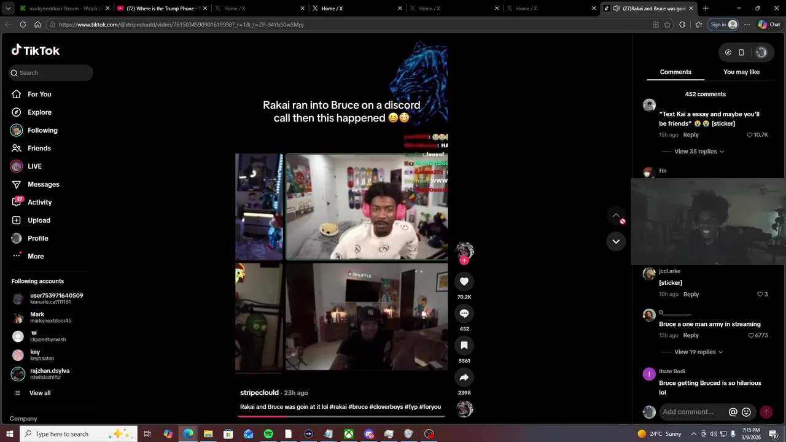The image size is (786, 442).
Task: Open Edge settings and more menu
Action: pyautogui.click(x=747, y=25)
